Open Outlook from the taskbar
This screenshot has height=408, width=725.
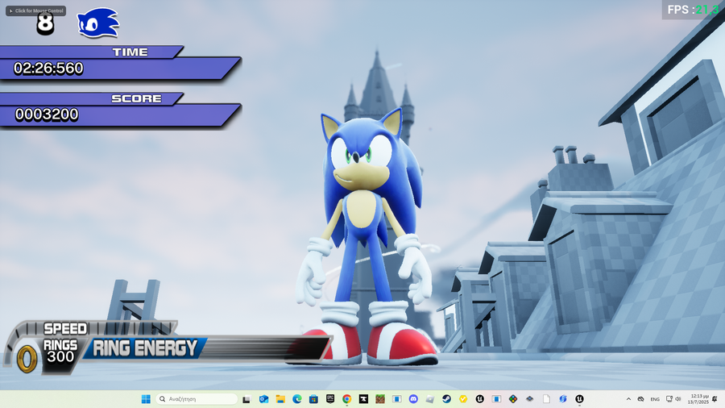click(x=263, y=399)
